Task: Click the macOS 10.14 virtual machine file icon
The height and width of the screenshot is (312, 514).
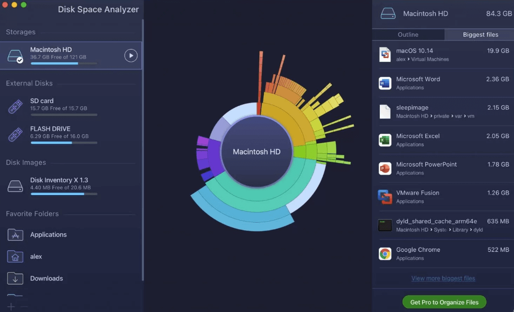Action: (x=384, y=54)
